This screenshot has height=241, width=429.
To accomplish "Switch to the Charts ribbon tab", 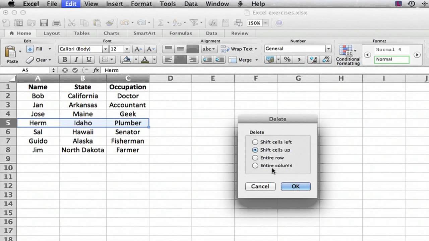I will (111, 33).
